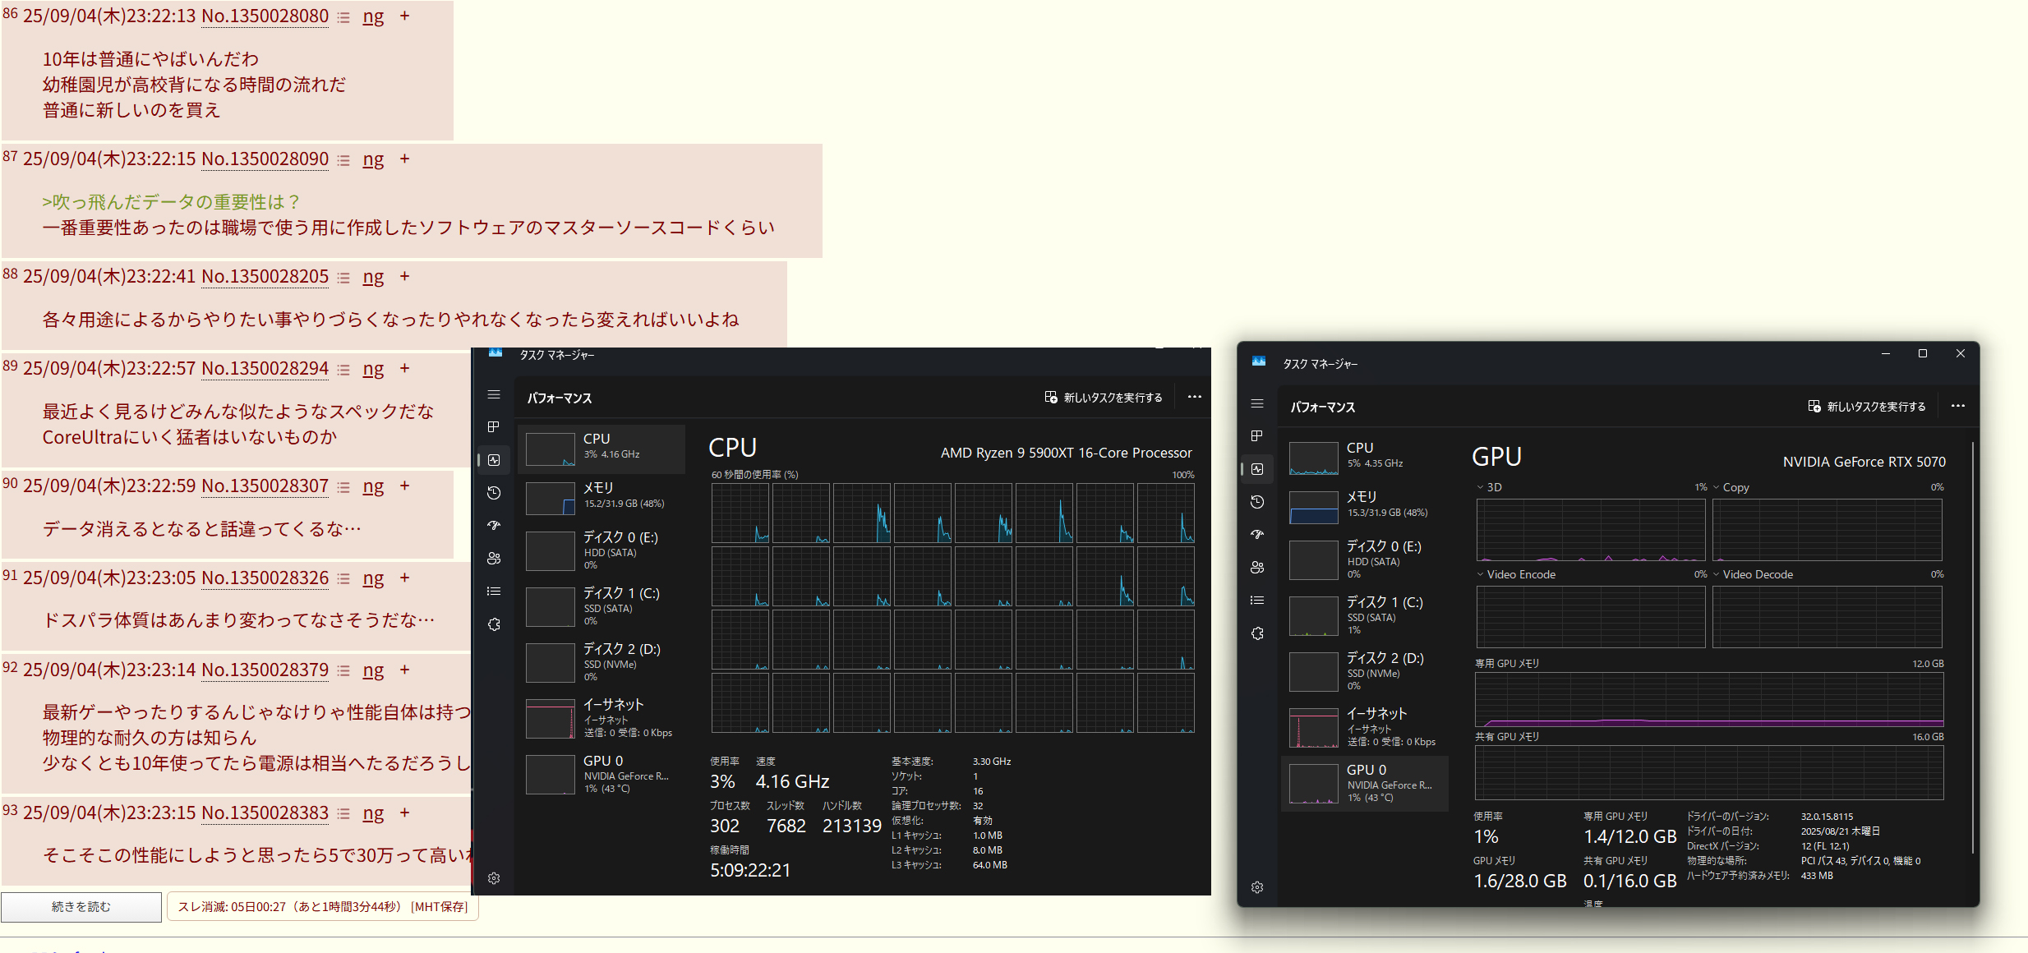
Task: Open Details list icon in right Task Manager
Action: pyautogui.click(x=1257, y=601)
